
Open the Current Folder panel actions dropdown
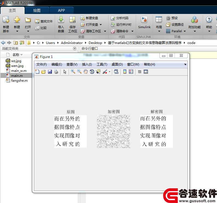75,49
